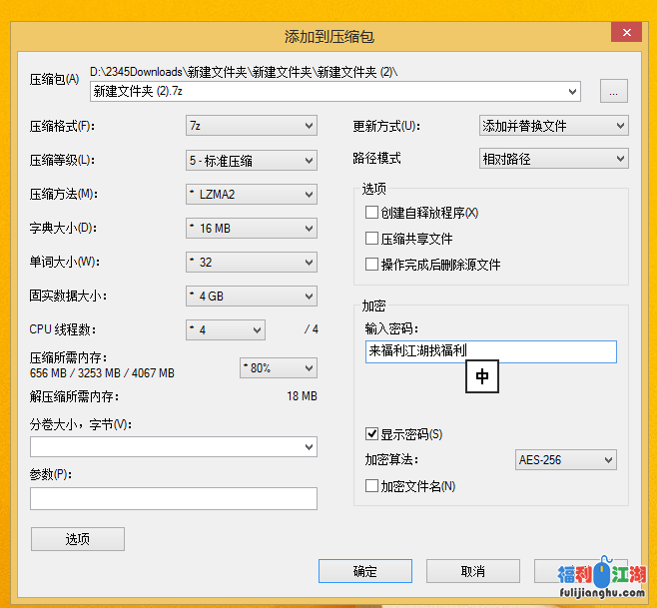Viewport: 657px width, 608px height.
Task: Click the browse archive path button
Action: [x=613, y=92]
